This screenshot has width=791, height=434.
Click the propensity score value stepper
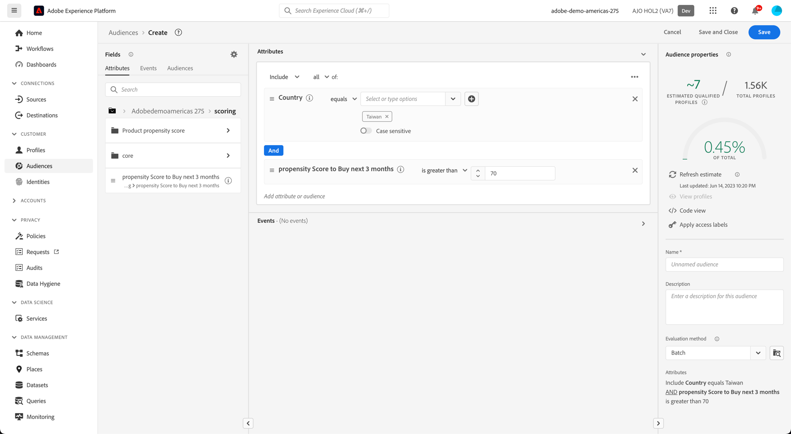(478, 173)
